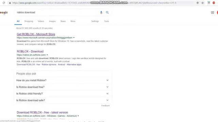
Task: Switch to the News tab
Action: click(63, 21)
